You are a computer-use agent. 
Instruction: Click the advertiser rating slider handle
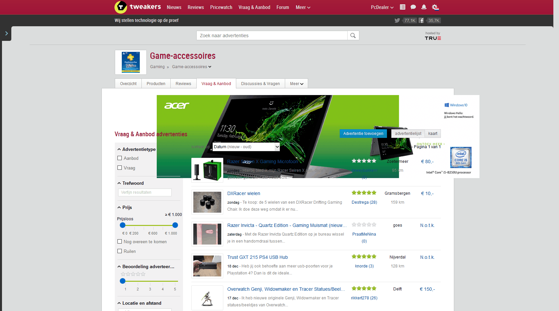point(123,281)
